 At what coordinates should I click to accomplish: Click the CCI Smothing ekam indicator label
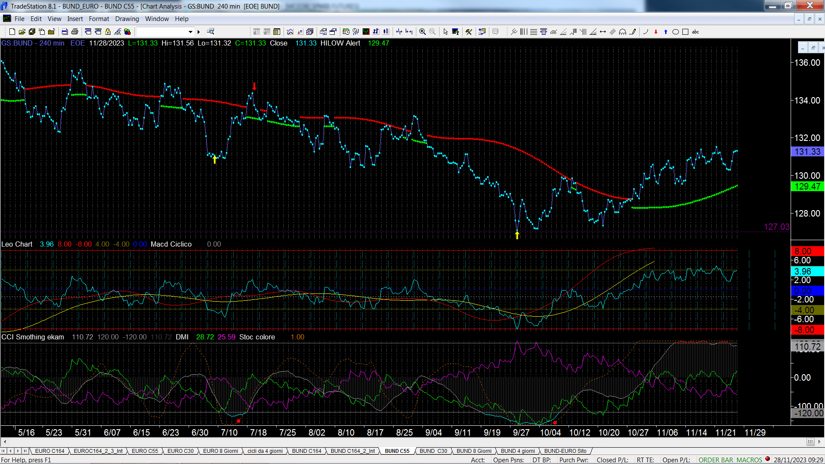[33, 337]
